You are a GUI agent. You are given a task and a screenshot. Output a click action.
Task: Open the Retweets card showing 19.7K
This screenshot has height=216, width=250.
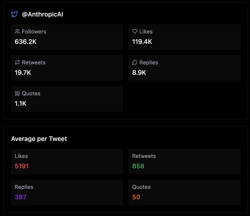[x=67, y=68]
